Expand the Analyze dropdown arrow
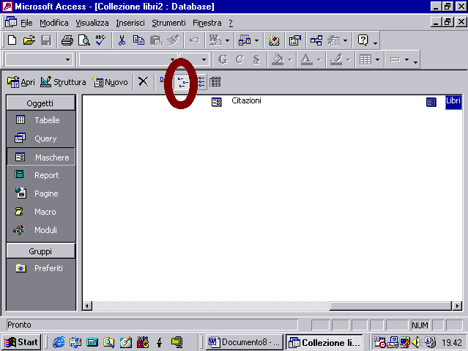 [x=256, y=40]
